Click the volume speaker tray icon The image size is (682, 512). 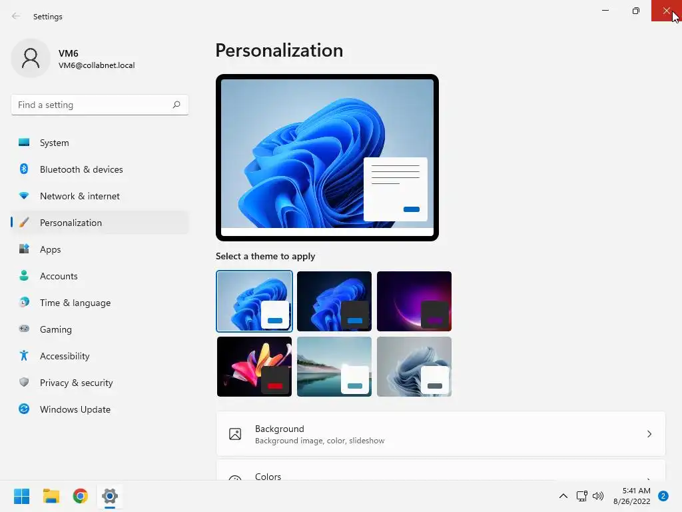coord(598,496)
